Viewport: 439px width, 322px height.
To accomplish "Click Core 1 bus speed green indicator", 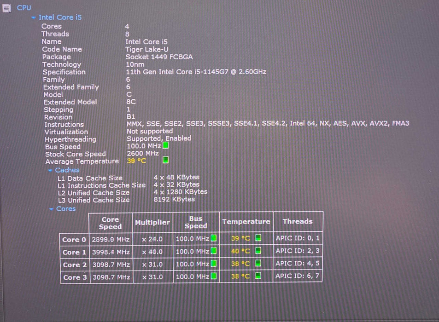I will pyautogui.click(x=214, y=251).
